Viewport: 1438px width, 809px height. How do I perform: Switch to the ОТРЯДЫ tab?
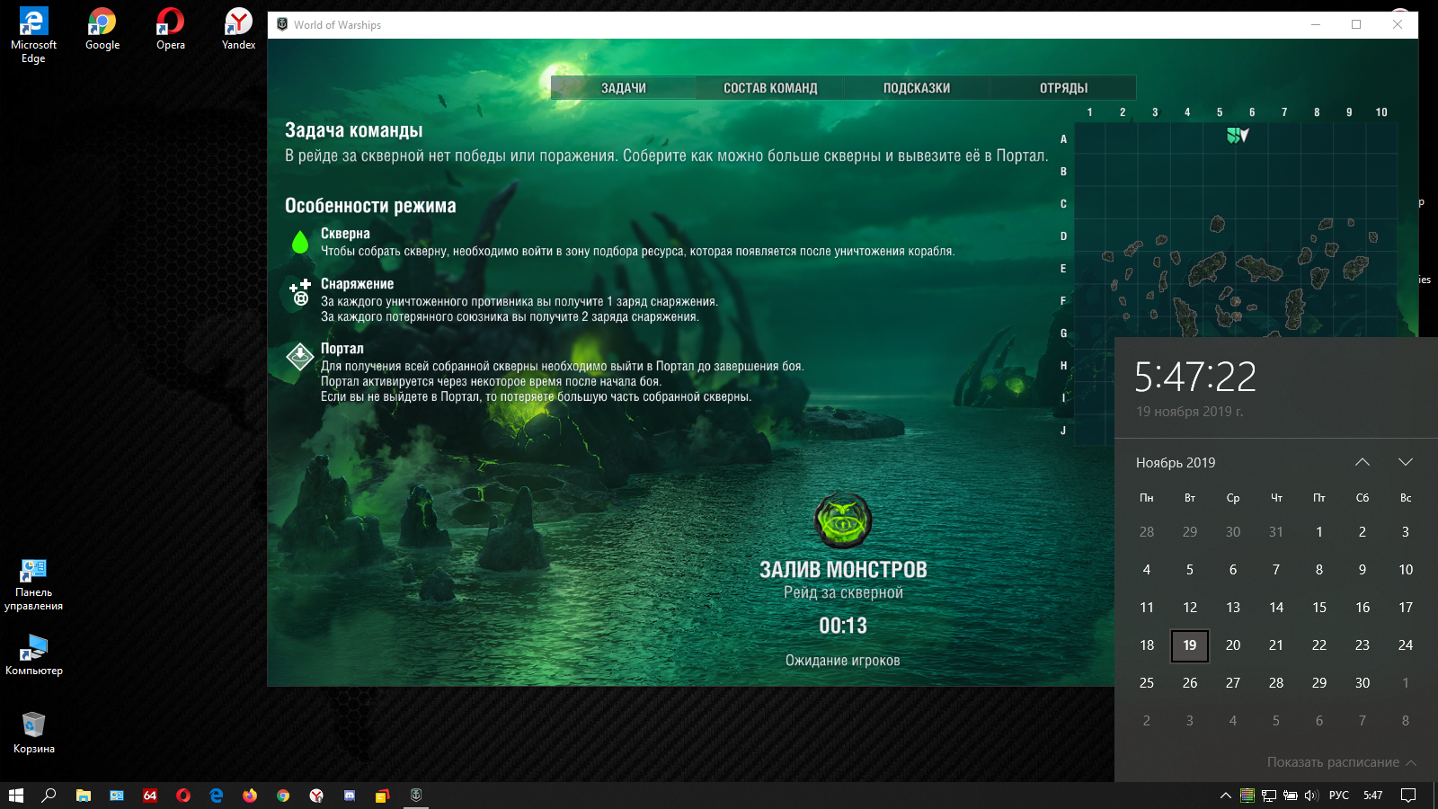pos(1063,88)
